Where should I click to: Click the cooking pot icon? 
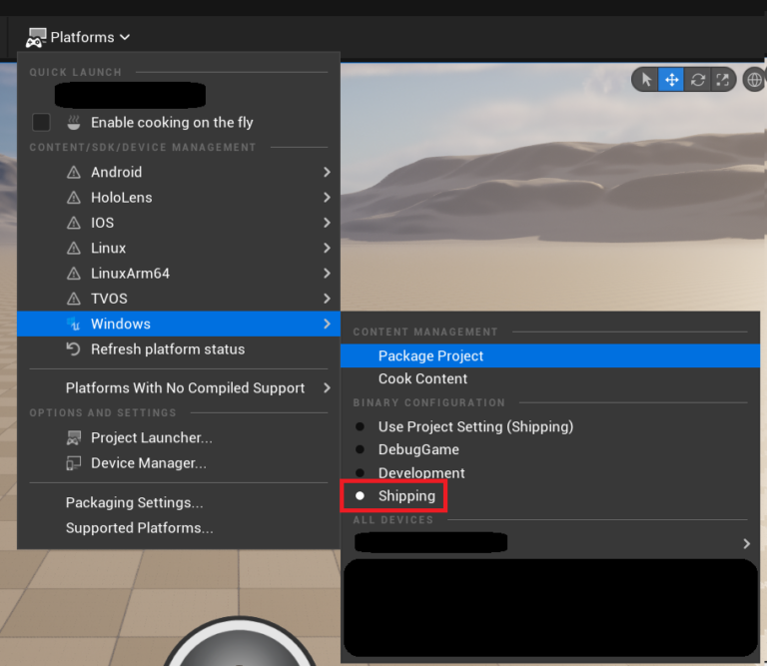(x=73, y=122)
